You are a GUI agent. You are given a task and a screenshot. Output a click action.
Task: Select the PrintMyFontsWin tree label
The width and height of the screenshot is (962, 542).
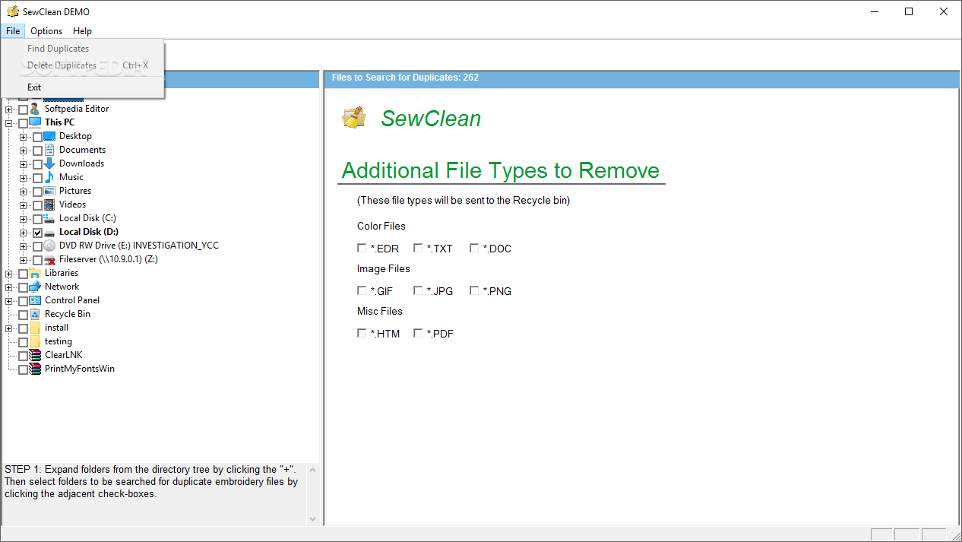(80, 369)
